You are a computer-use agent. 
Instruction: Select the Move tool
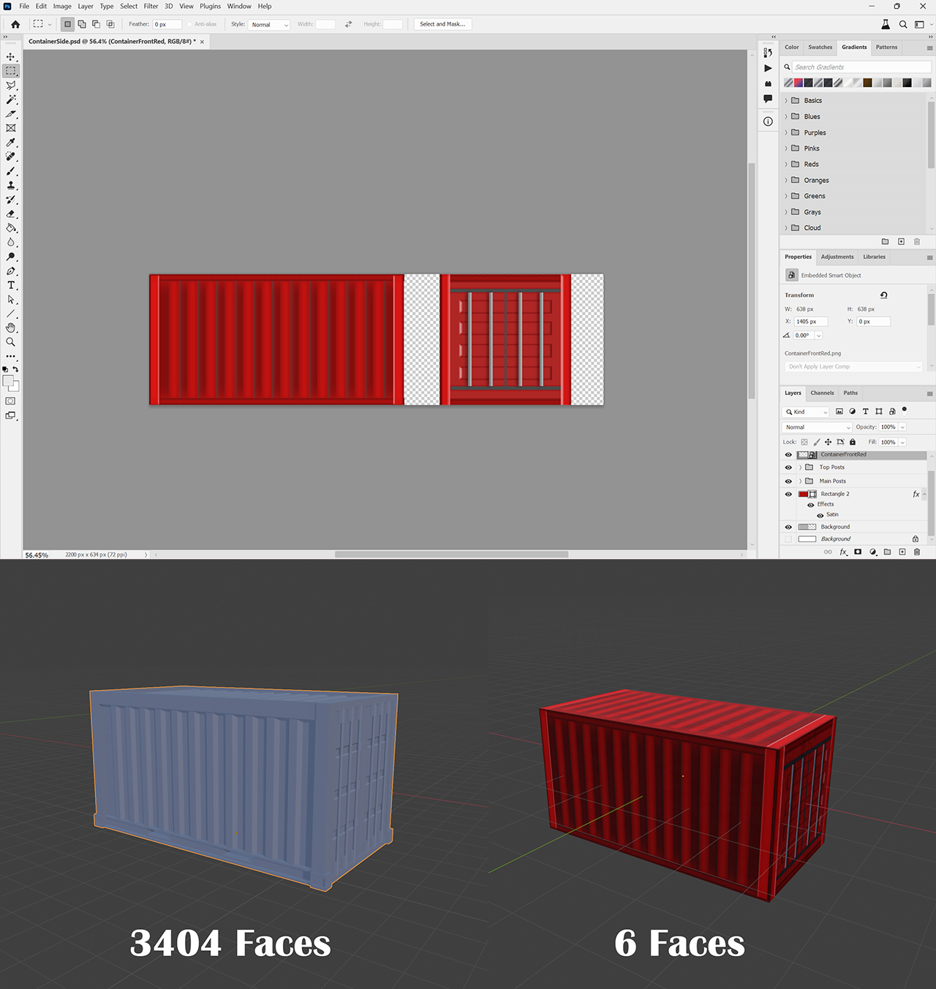[10, 56]
